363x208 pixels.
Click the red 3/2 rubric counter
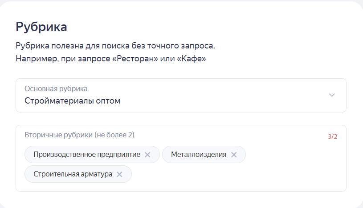pyautogui.click(x=332, y=136)
